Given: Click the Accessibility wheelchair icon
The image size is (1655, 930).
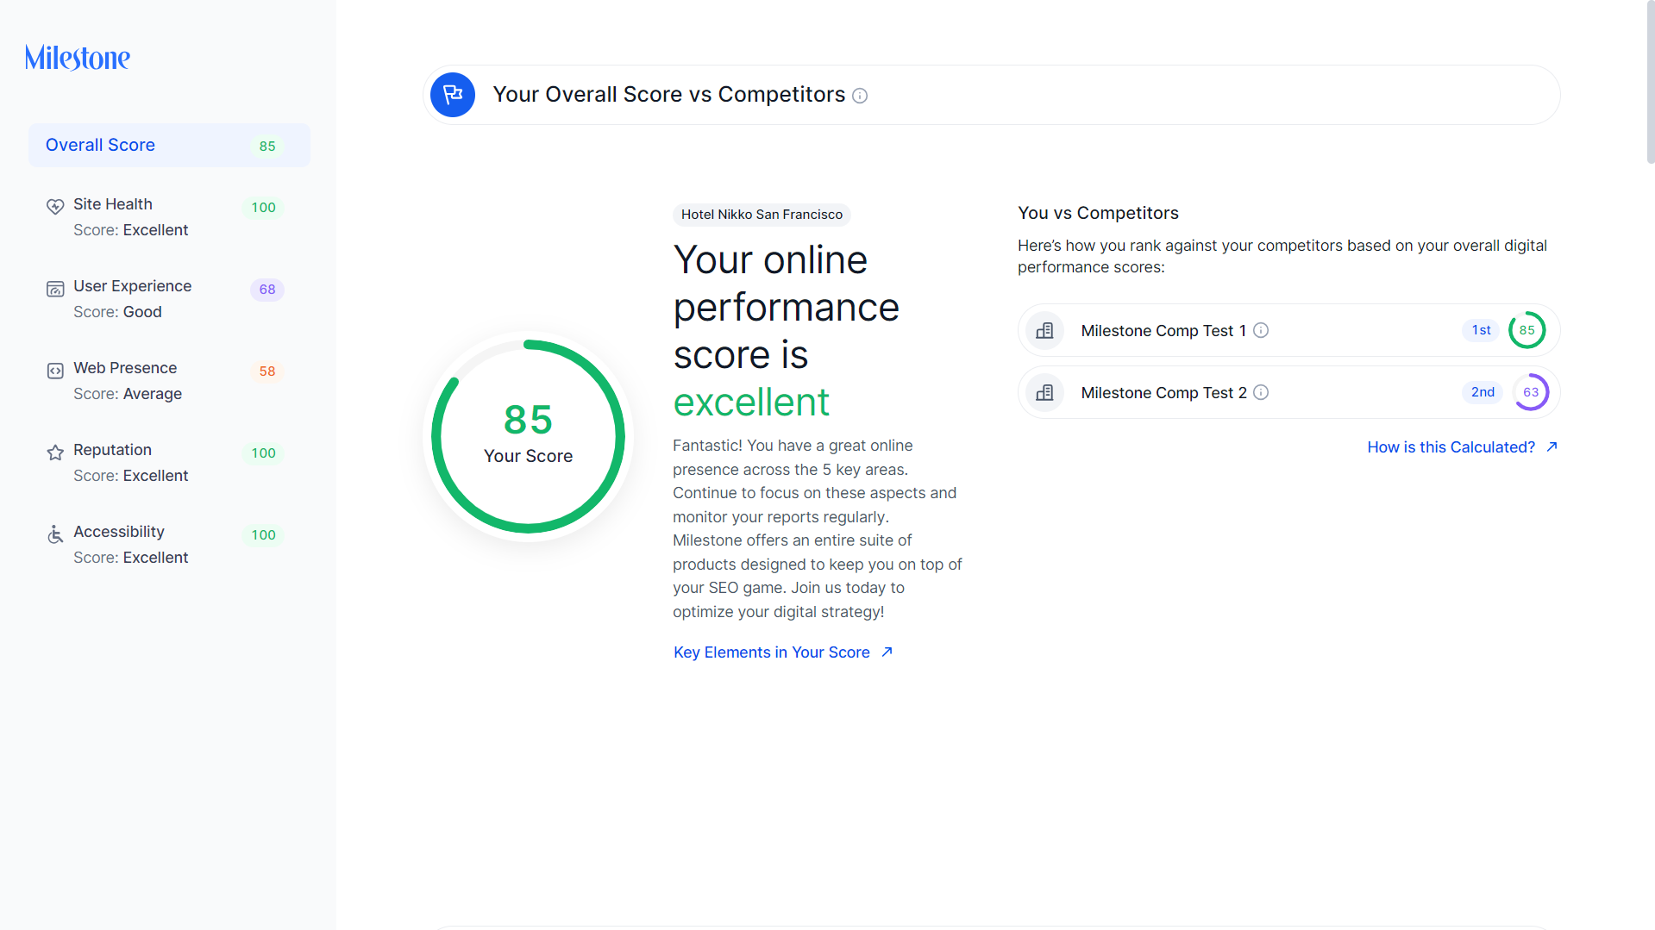Looking at the screenshot, I should pos(55,534).
